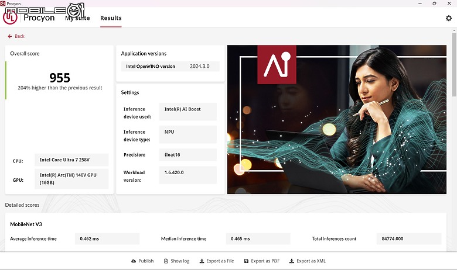Click the Publish cloud icon

(134, 261)
